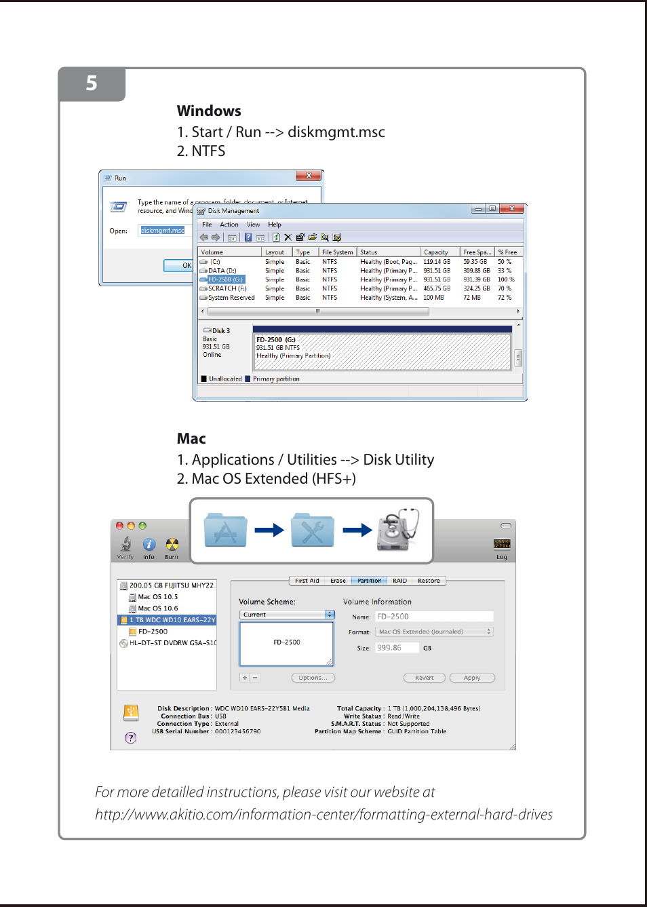Click the Size field showing 999.86

click(x=397, y=648)
